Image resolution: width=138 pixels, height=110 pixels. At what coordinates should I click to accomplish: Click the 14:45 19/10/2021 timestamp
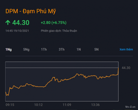[17, 31]
